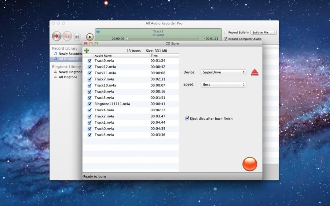Select Newly Recorded in Record Library
330x206 pixels.
point(70,53)
